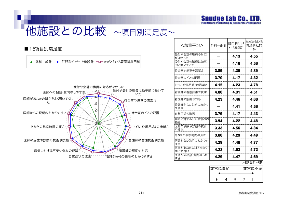Click table cell 3.94 for 病気に対する不安や悩みの軽減
The width and height of the screenshot is (283, 200).
click(219, 121)
